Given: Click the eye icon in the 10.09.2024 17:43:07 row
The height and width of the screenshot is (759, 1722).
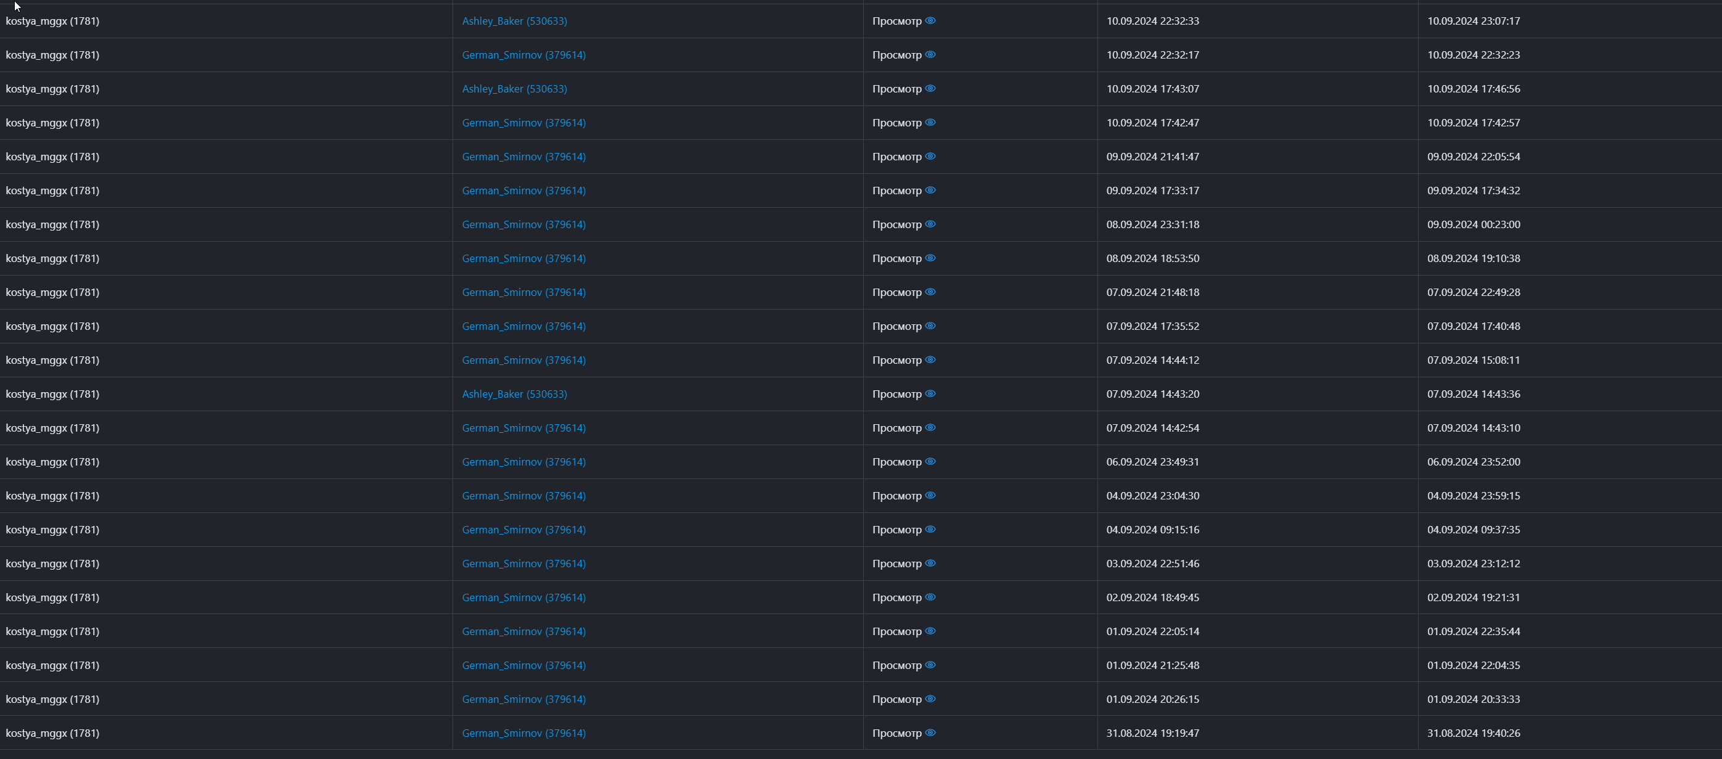Looking at the screenshot, I should pos(930,88).
